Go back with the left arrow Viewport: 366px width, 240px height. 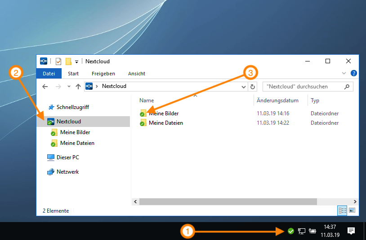45,87
